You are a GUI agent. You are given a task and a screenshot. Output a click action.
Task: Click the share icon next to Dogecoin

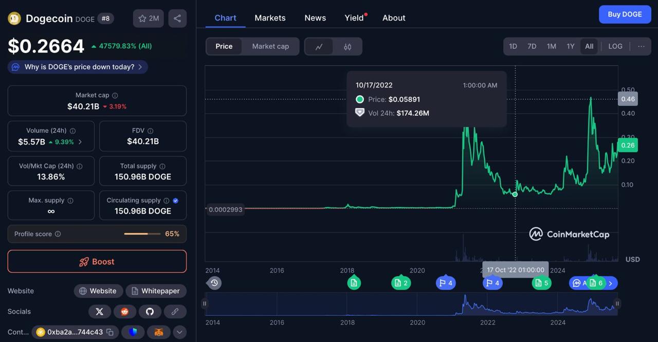point(177,19)
